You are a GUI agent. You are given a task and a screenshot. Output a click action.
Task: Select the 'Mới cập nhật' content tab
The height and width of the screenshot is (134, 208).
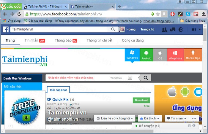(58, 90)
